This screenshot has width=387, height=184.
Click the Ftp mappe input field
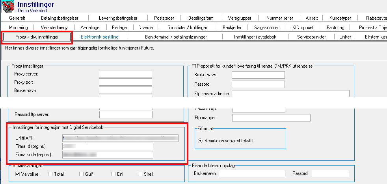[x=271, y=118]
